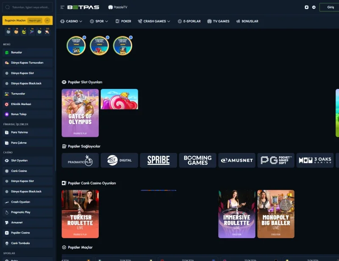Click PasizleTV in the header
This screenshot has width=339, height=261.
pos(118,7)
